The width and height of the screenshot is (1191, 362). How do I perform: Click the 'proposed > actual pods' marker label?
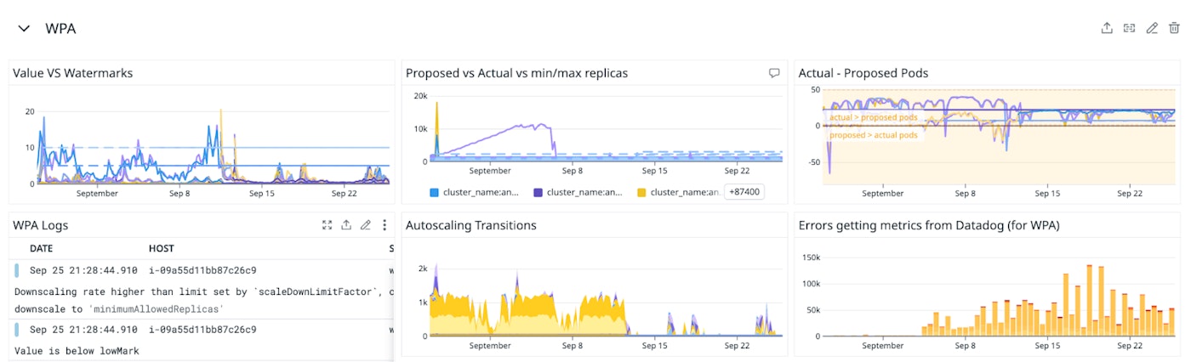click(873, 135)
